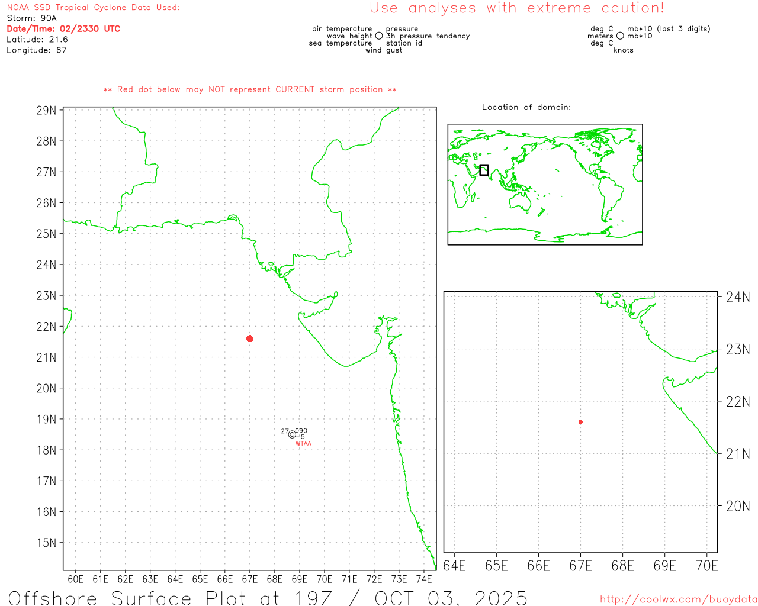The image size is (758, 606).
Task: Click the black domain box on world map
Action: click(484, 170)
